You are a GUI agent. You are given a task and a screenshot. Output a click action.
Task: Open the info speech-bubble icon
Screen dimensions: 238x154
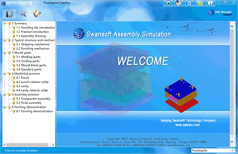[x=210, y=3]
